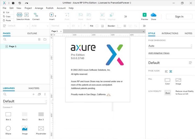Click the Libraries search icon
The width and height of the screenshot is (195, 139).
5,94
